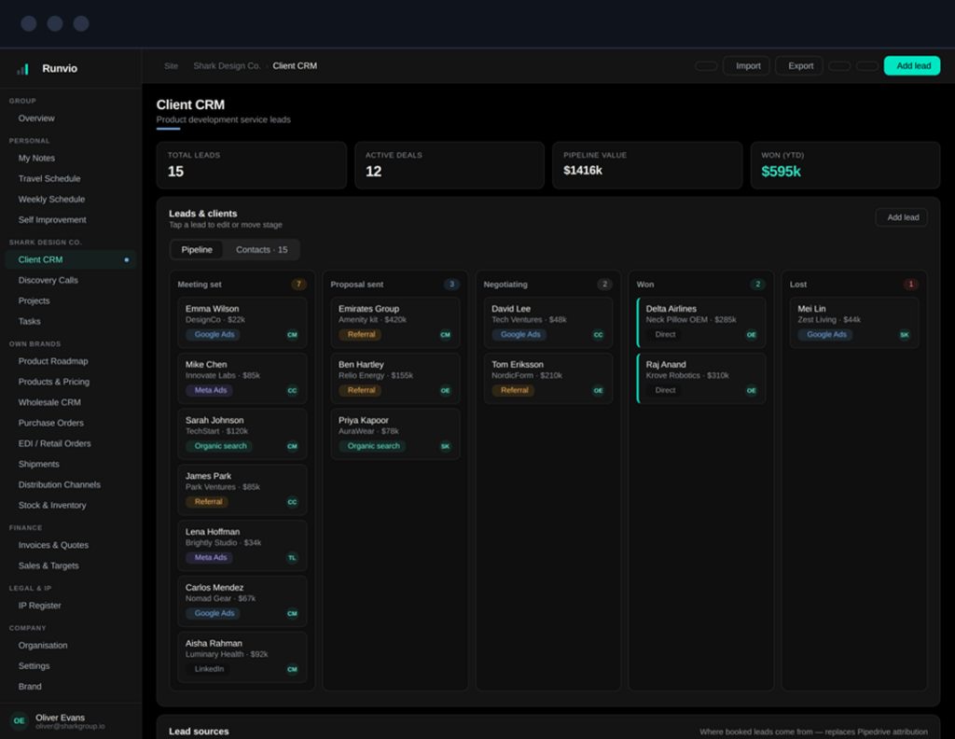This screenshot has width=955, height=739.
Task: Click the Active Deals 12 card
Action: click(450, 165)
